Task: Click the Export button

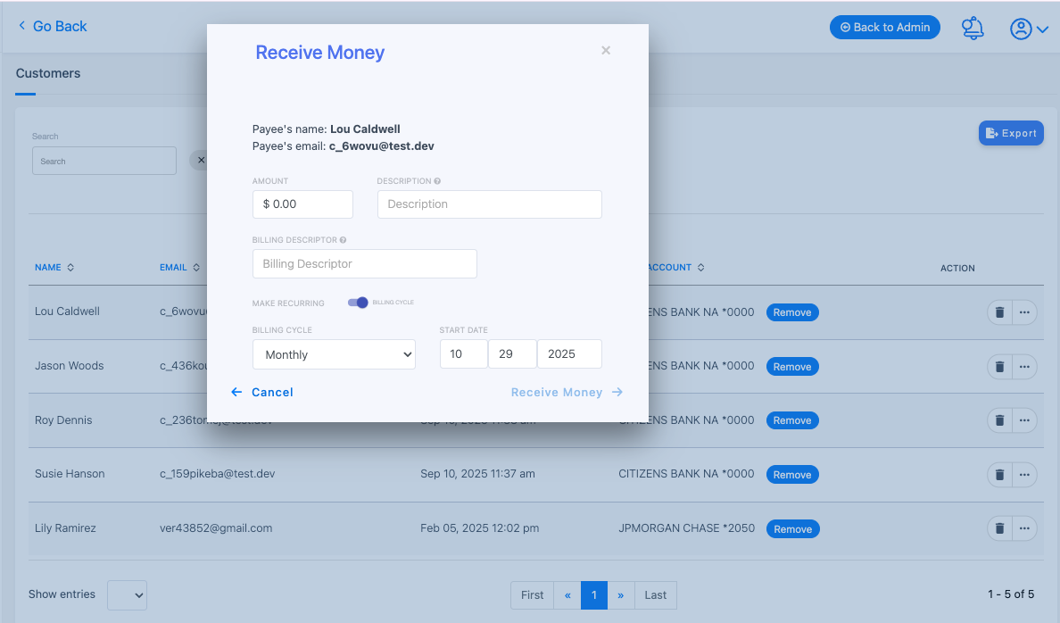Action: pos(1011,133)
